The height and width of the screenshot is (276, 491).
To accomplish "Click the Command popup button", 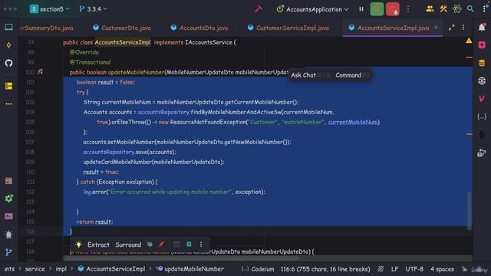I will [x=348, y=75].
